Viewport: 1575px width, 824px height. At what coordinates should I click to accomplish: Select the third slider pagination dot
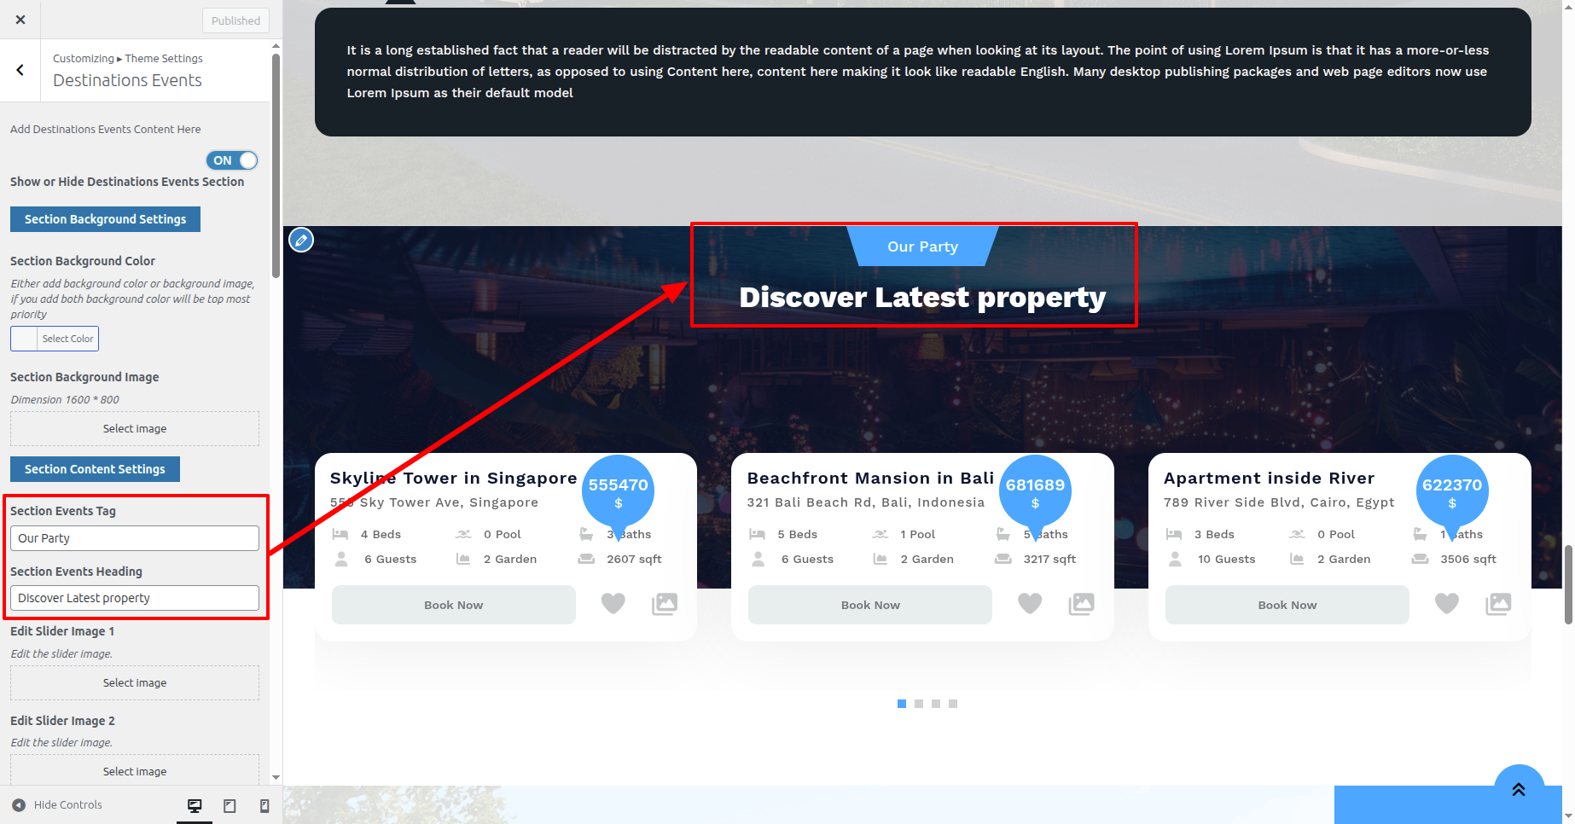coord(936,704)
